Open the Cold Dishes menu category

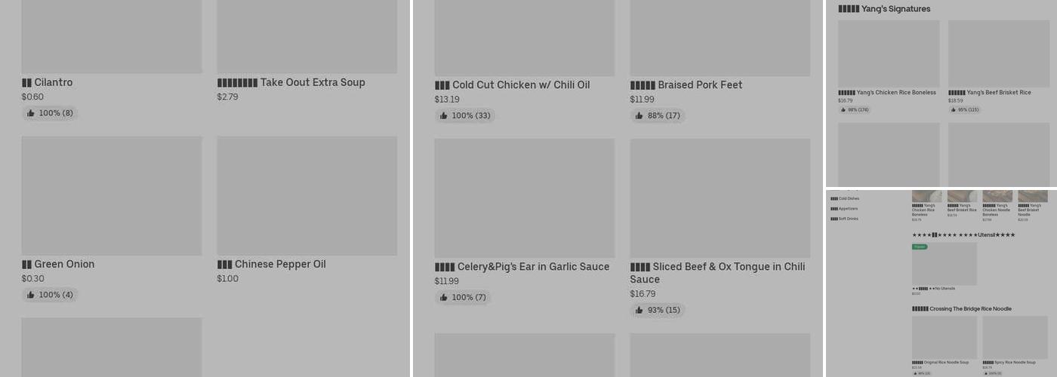coord(845,198)
